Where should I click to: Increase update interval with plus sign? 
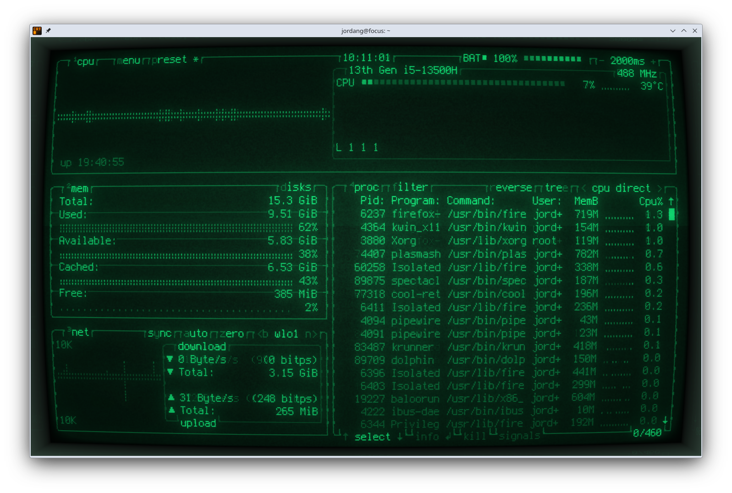click(x=653, y=61)
